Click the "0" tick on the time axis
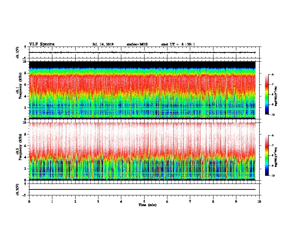Screen dimensions: 292x226 coord(29,202)
